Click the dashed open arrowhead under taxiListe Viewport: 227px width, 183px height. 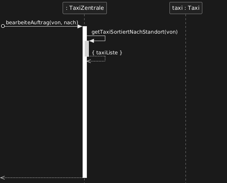89,61
